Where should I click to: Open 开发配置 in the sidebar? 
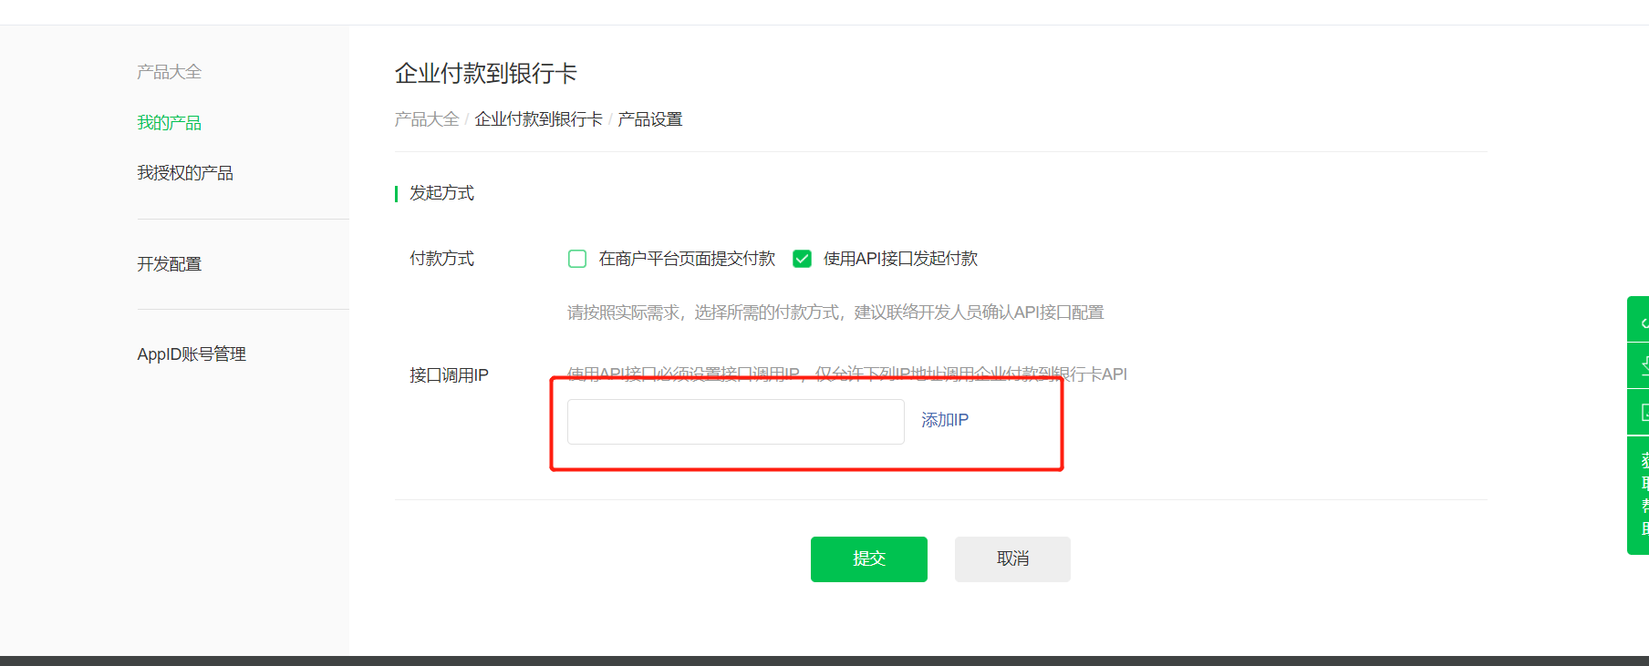pos(169,264)
